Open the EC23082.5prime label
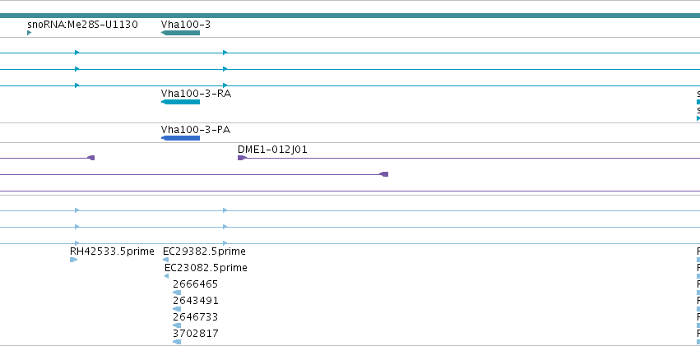The height and width of the screenshot is (346, 700). pyautogui.click(x=206, y=268)
